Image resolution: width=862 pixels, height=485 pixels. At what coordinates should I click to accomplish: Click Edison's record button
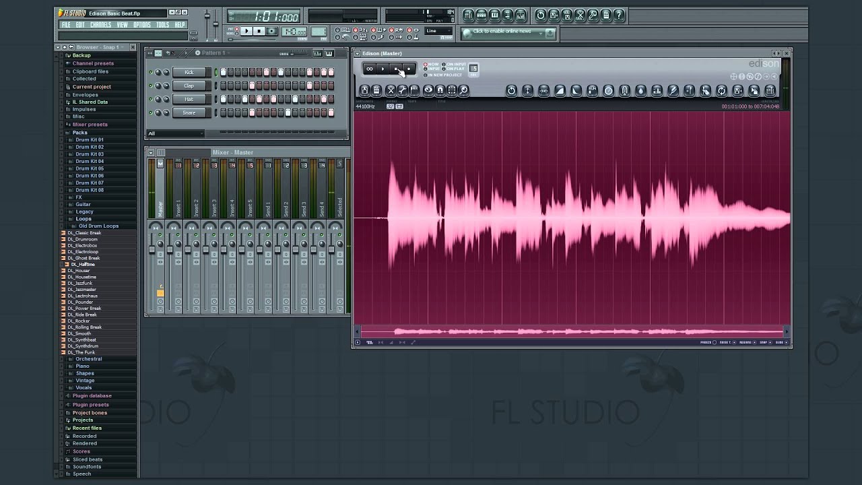tap(408, 69)
